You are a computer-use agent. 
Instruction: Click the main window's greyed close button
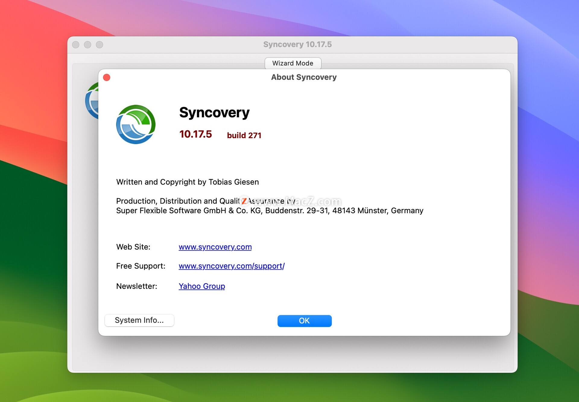pyautogui.click(x=76, y=45)
